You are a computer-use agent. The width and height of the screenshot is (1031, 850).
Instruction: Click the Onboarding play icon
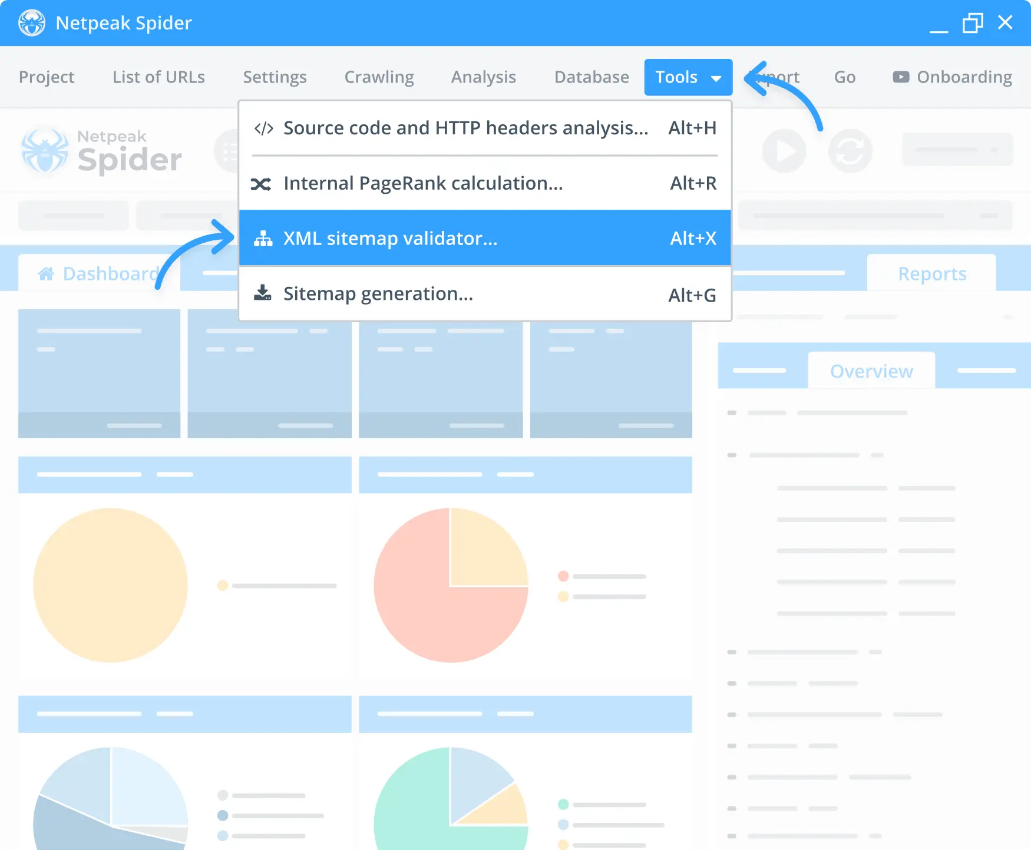(x=901, y=77)
